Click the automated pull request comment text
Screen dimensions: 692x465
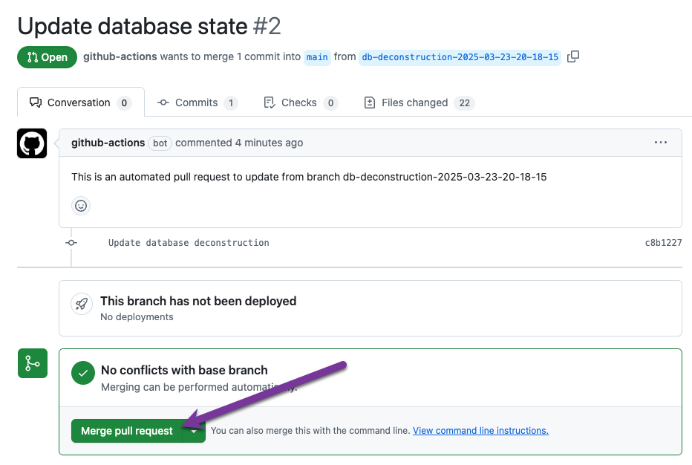[x=309, y=177]
